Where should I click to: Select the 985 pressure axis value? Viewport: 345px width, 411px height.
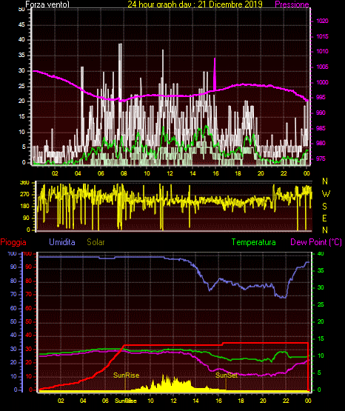point(321,128)
